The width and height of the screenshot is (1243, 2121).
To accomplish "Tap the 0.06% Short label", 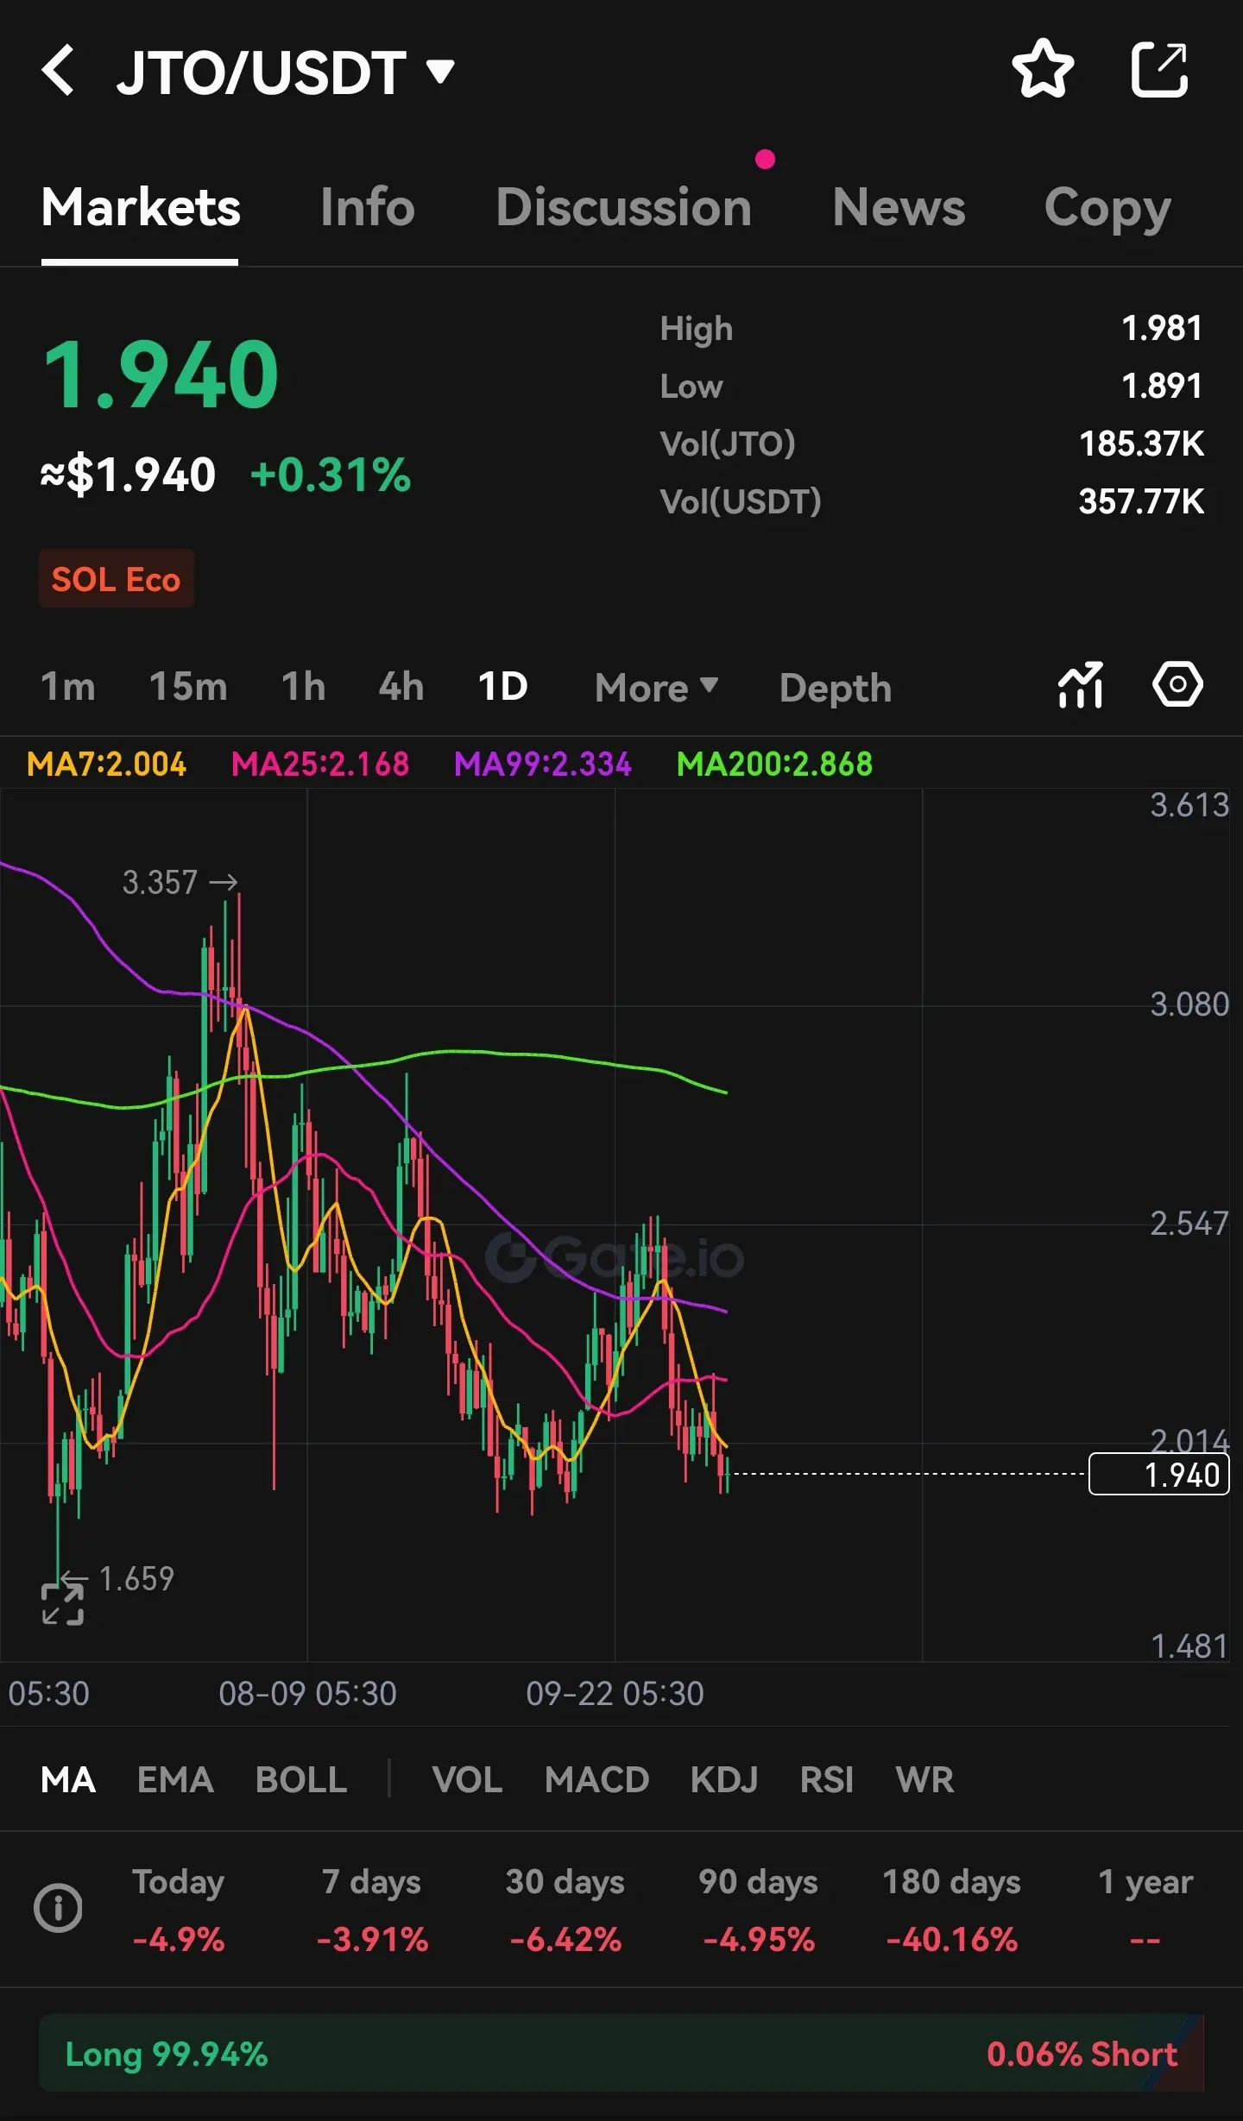I will pos(1082,2055).
